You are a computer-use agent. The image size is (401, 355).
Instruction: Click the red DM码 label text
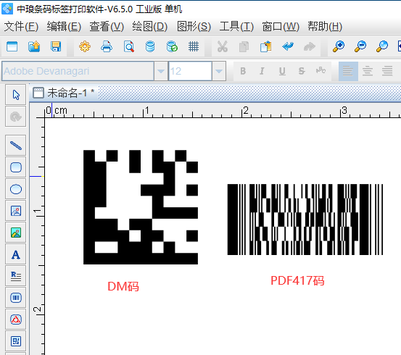click(123, 286)
